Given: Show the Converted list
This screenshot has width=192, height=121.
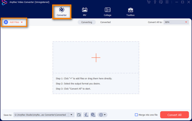Looking at the screenshot, I should (105, 22).
